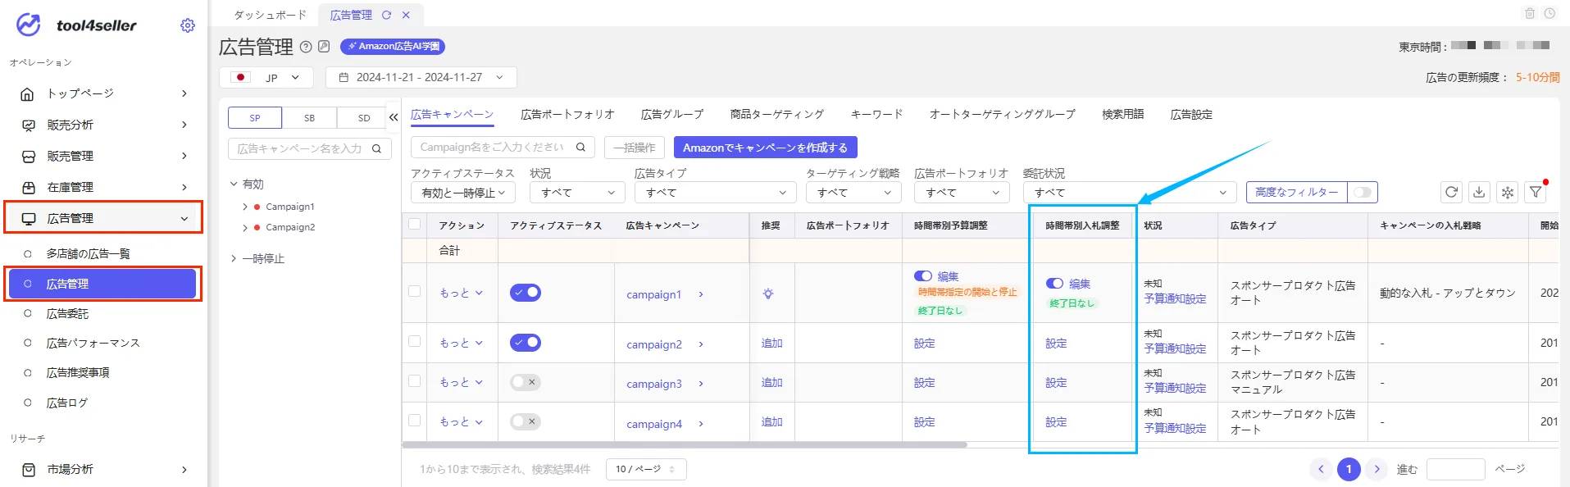Image resolution: width=1570 pixels, height=487 pixels.
Task: Switch to キーワード tab
Action: point(876,114)
